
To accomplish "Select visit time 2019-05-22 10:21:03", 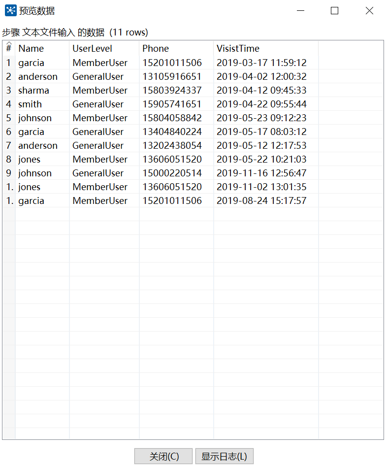I will tap(266, 159).
